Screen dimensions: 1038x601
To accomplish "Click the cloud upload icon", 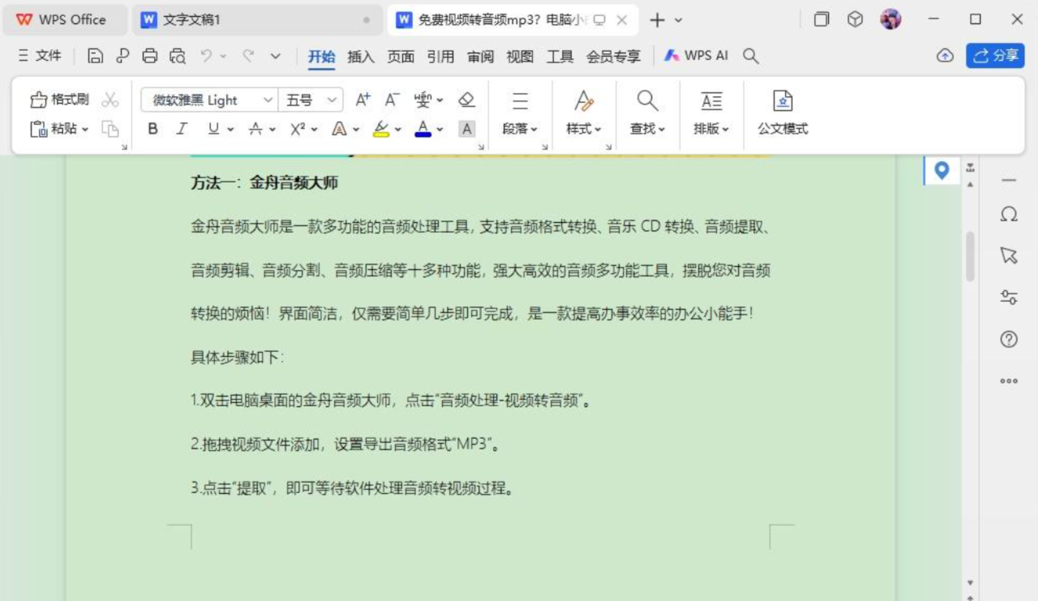I will [x=945, y=56].
